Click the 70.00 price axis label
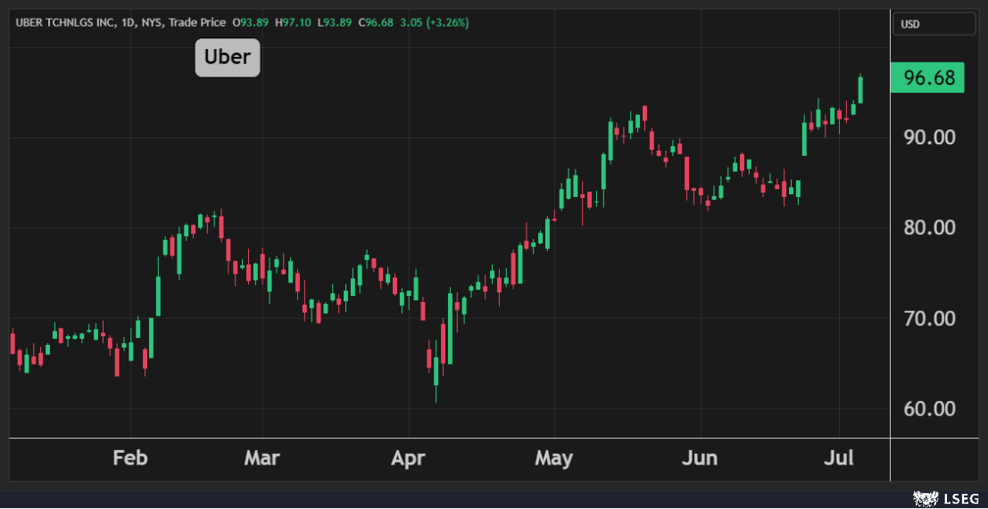The image size is (988, 509). point(930,318)
